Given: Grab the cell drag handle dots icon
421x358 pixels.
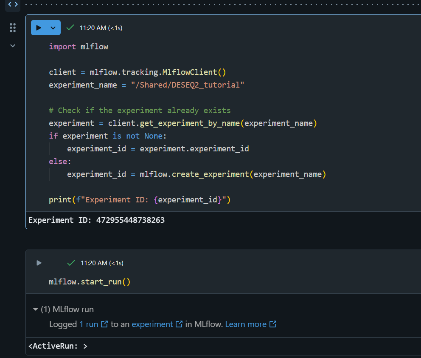Looking at the screenshot, I should [13, 28].
